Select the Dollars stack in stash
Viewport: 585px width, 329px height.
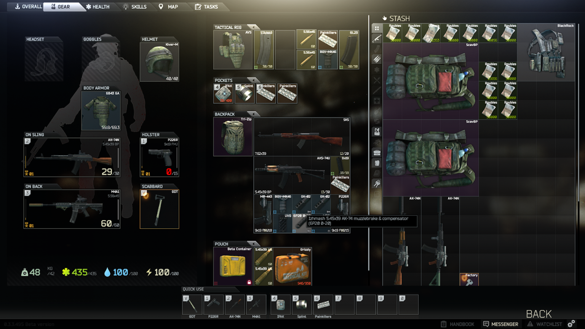pos(431,33)
